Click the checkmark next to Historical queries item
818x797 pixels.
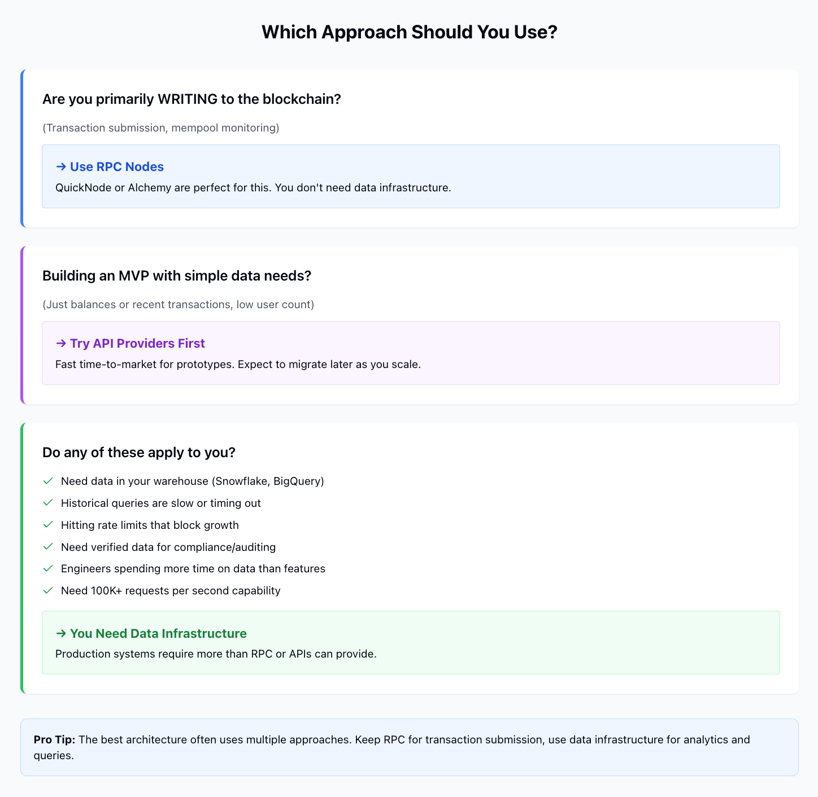(48, 503)
